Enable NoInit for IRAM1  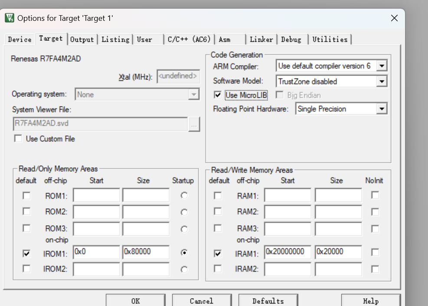pyautogui.click(x=376, y=253)
